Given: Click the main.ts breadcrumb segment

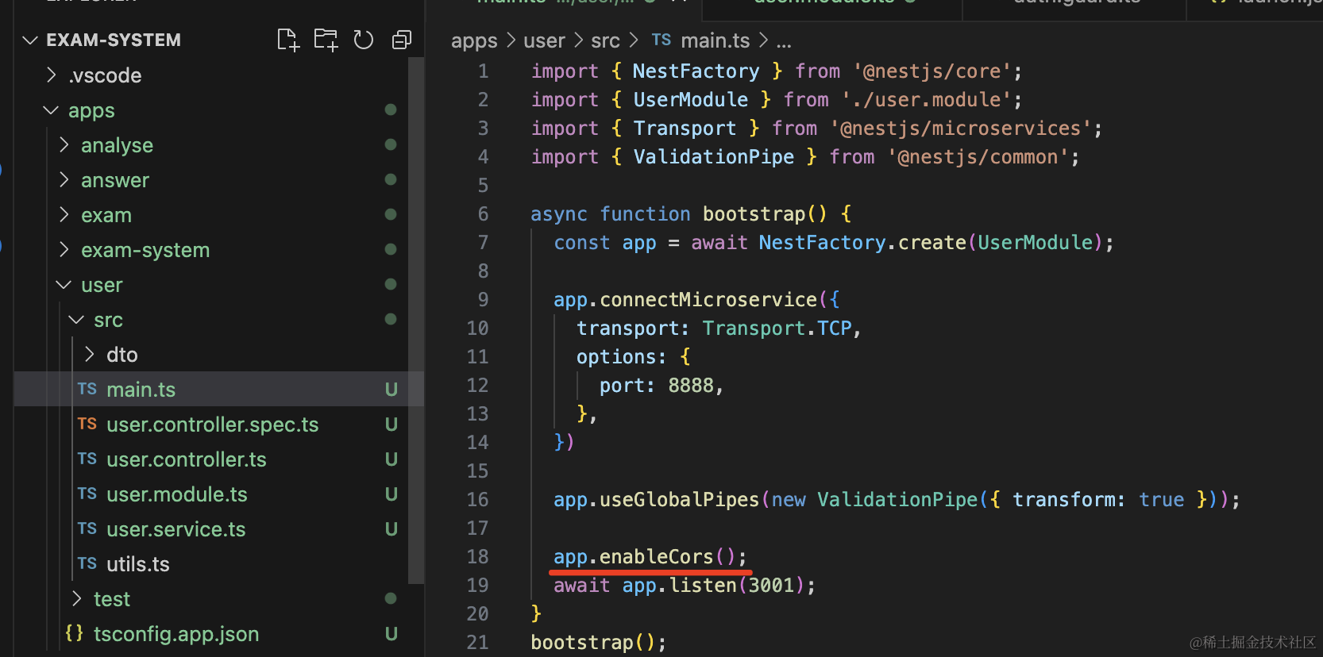Looking at the screenshot, I should [715, 40].
